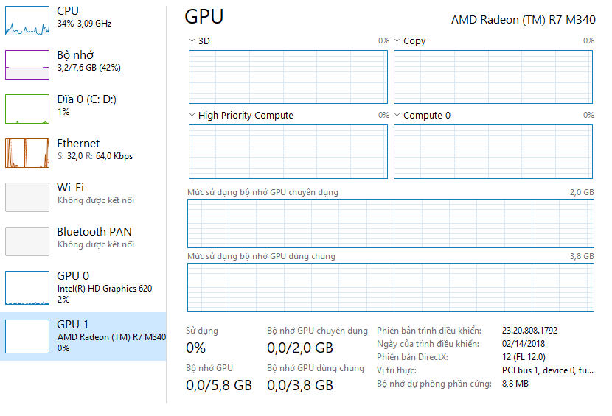Open the Copy graph engine dropdown
Viewport: 612px width, 416px height.
pos(397,41)
